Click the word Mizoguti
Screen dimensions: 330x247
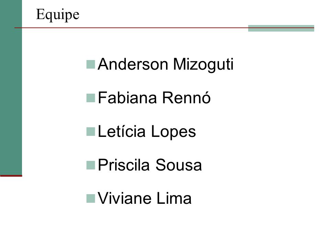pyautogui.click(x=203, y=64)
